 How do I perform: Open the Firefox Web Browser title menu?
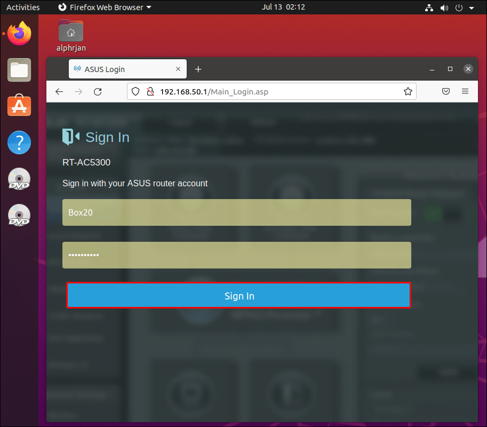[104, 7]
